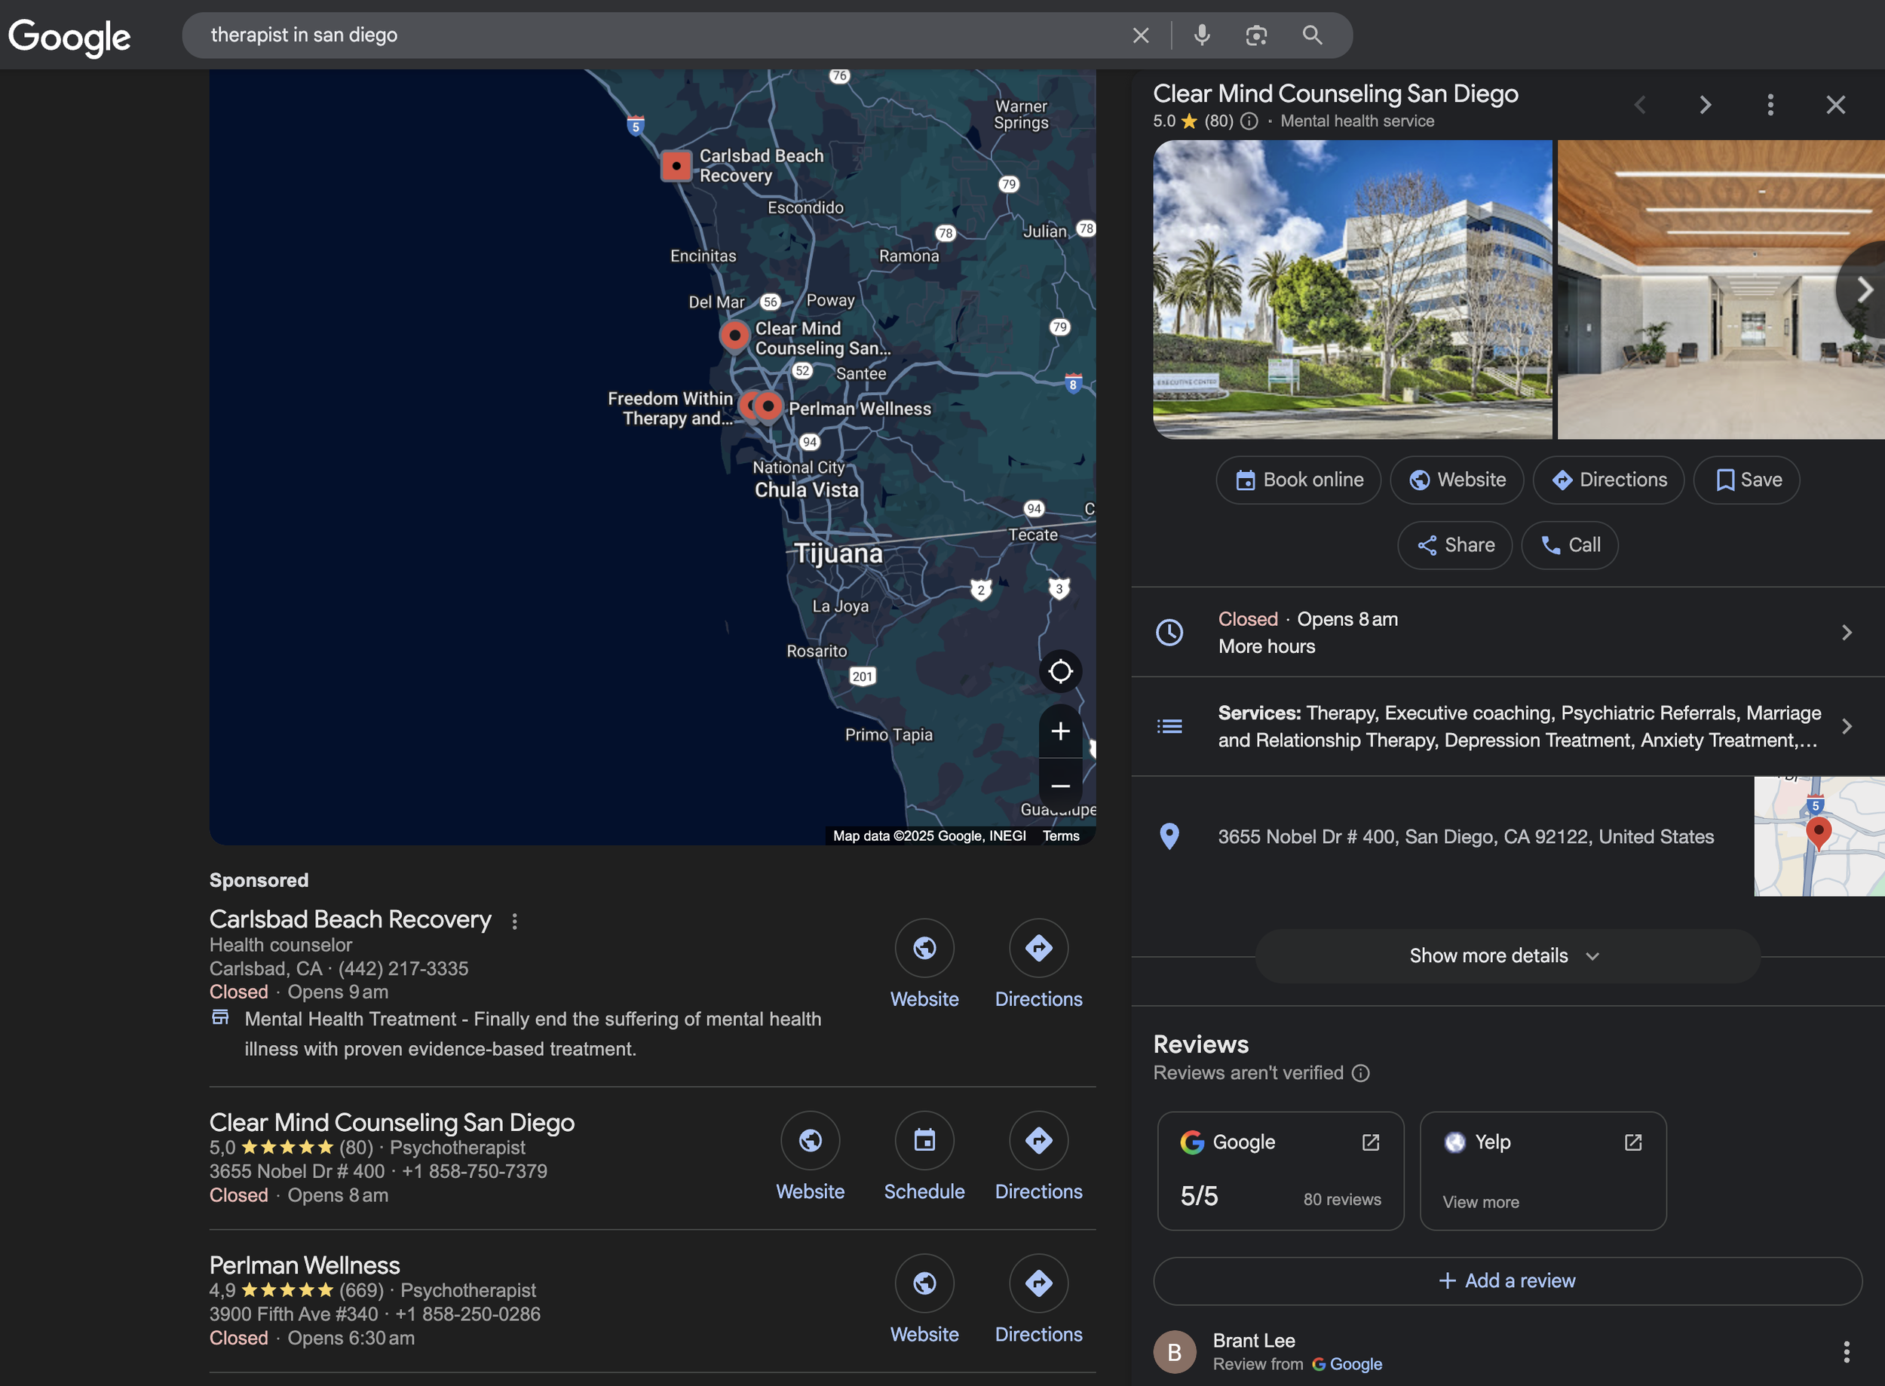
Task: Open Google reviews card 5/5
Action: 1280,1171
